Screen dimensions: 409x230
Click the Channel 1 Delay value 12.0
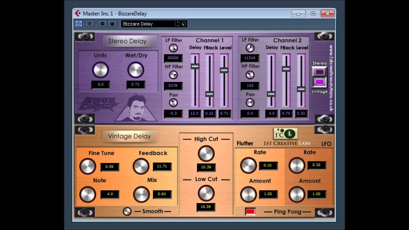coord(195,113)
